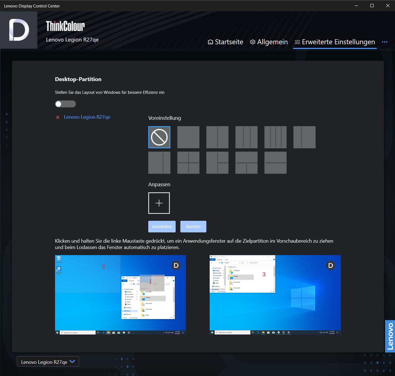Go to the Startseite tab

point(225,42)
